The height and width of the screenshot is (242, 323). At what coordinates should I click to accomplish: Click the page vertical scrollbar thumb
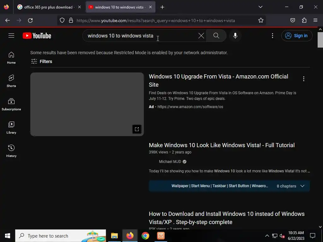tap(320, 40)
